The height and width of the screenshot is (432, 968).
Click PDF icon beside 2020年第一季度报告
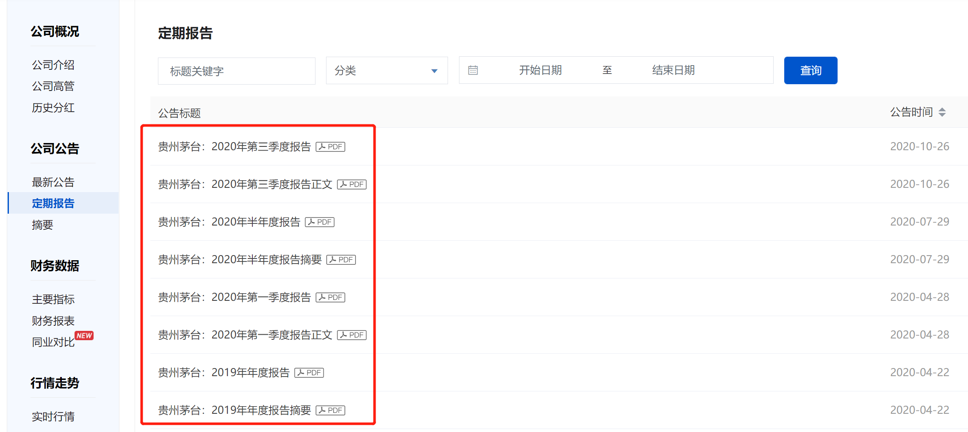pos(330,297)
